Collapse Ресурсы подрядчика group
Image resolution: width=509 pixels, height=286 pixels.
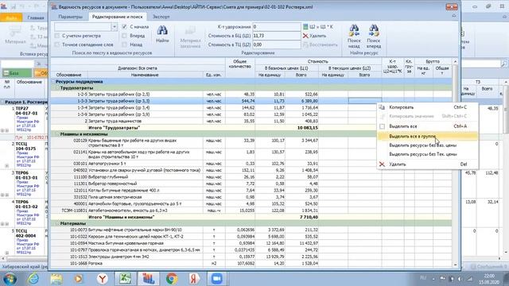[x=53, y=82]
